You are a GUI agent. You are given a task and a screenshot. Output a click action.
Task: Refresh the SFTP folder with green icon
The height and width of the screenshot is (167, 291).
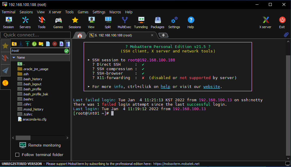[x=34, y=44]
